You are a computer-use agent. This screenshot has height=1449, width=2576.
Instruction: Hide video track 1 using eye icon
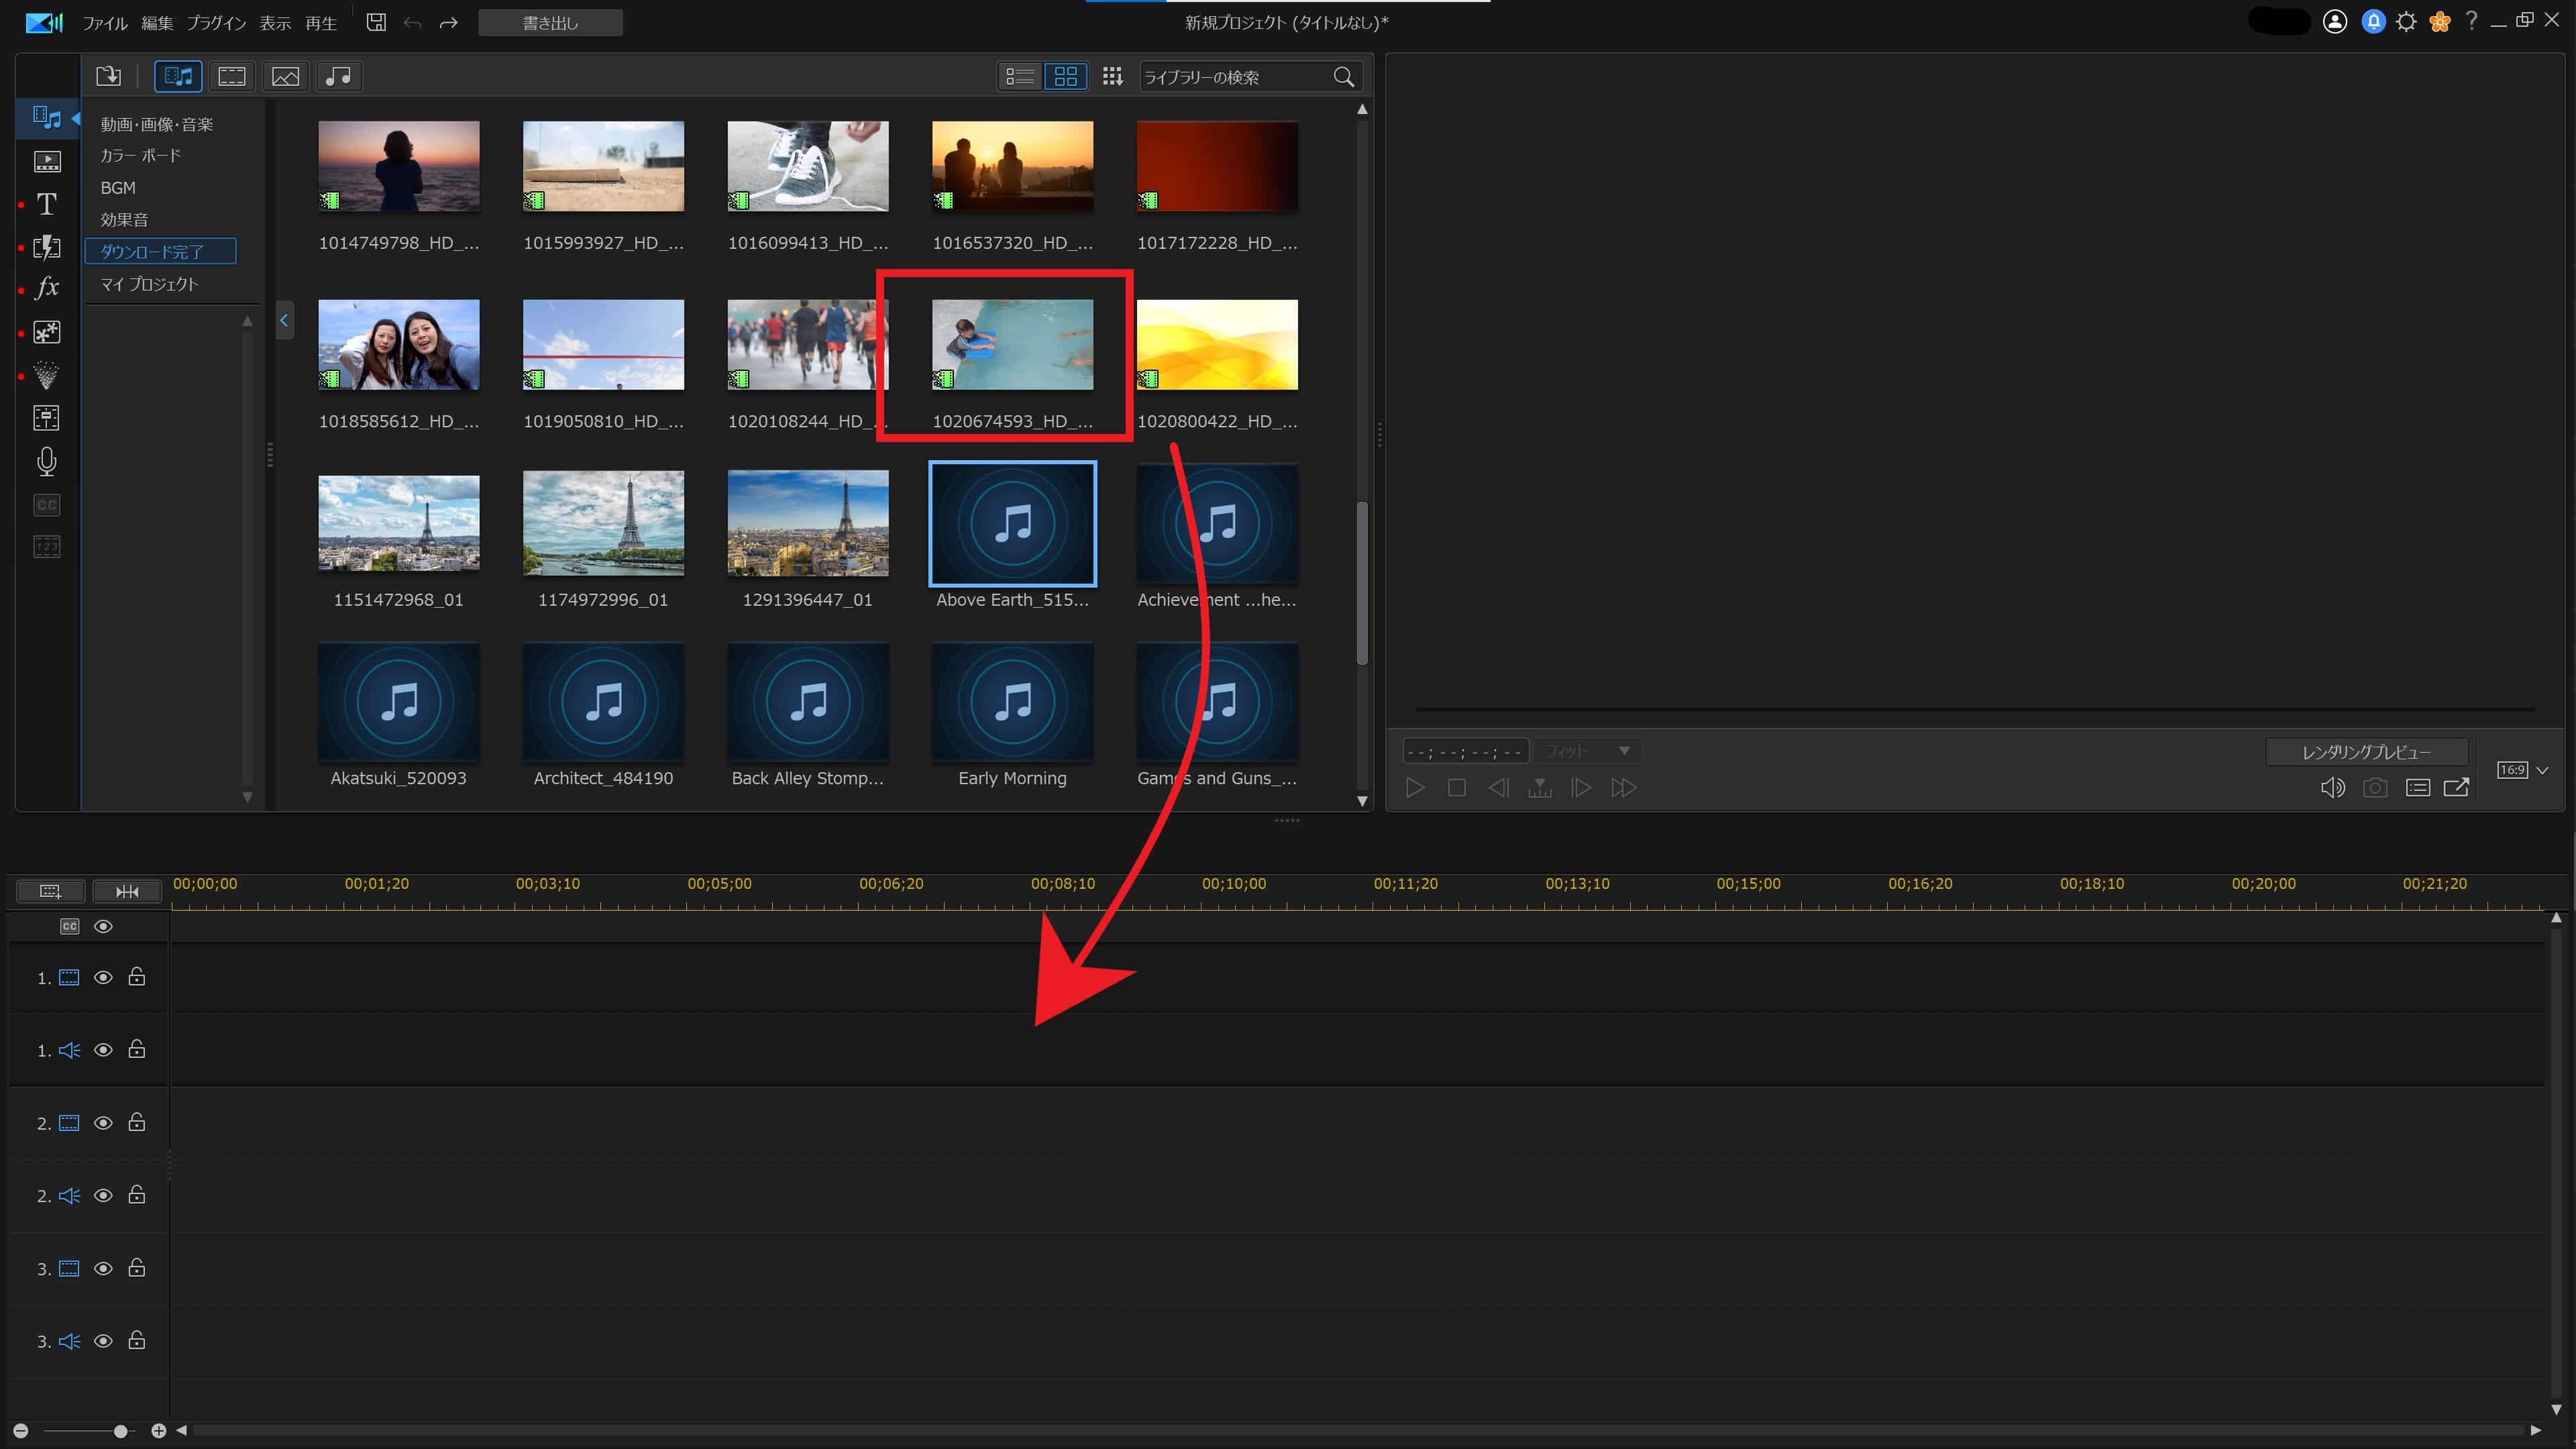point(103,977)
